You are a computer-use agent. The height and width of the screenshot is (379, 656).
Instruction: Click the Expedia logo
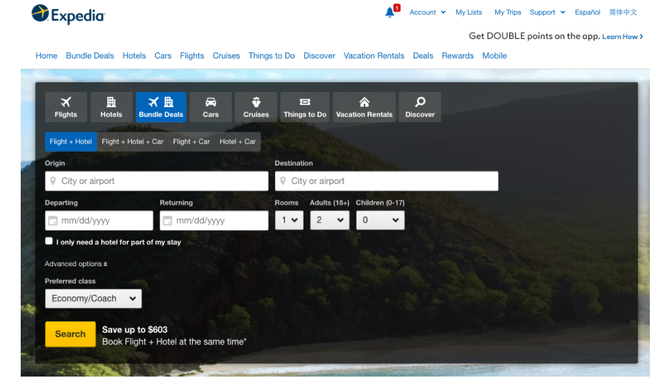[68, 15]
